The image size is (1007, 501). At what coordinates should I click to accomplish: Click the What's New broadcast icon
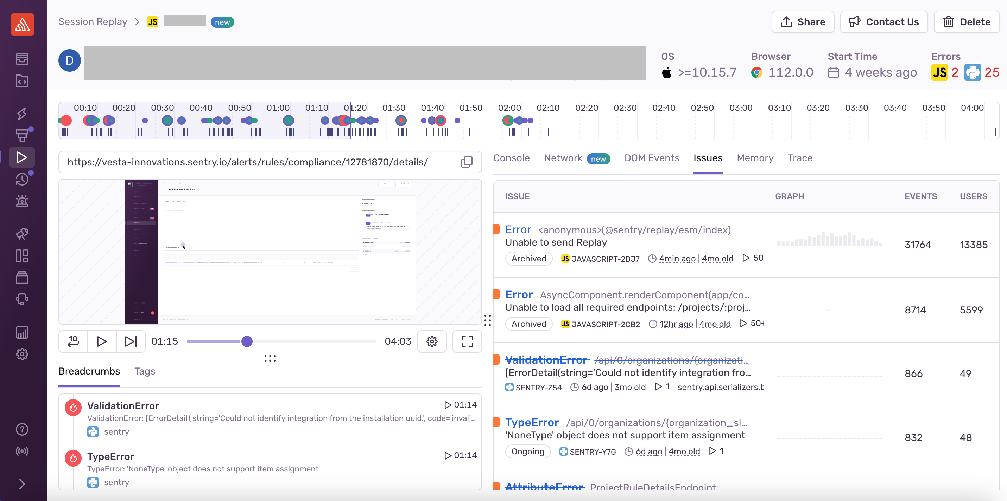pos(22,451)
